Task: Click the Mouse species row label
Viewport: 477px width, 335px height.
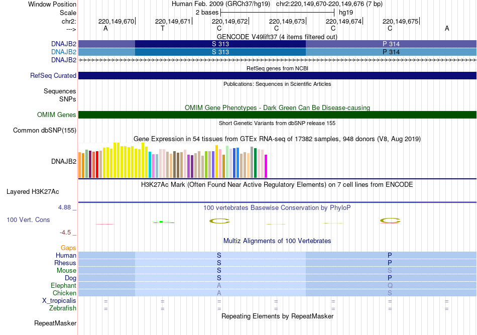Action: tap(66, 271)
